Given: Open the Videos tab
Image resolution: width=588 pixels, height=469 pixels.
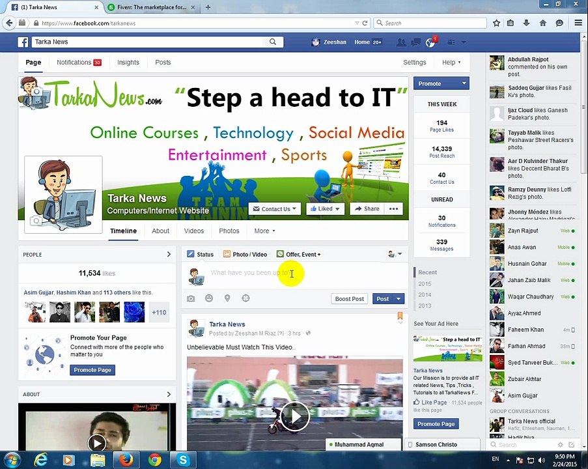Looking at the screenshot, I should pyautogui.click(x=194, y=231).
